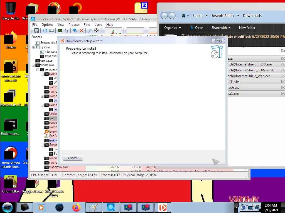
Task: Select the InternetShield_Web.exe file in Explorer
Action: tap(256, 76)
